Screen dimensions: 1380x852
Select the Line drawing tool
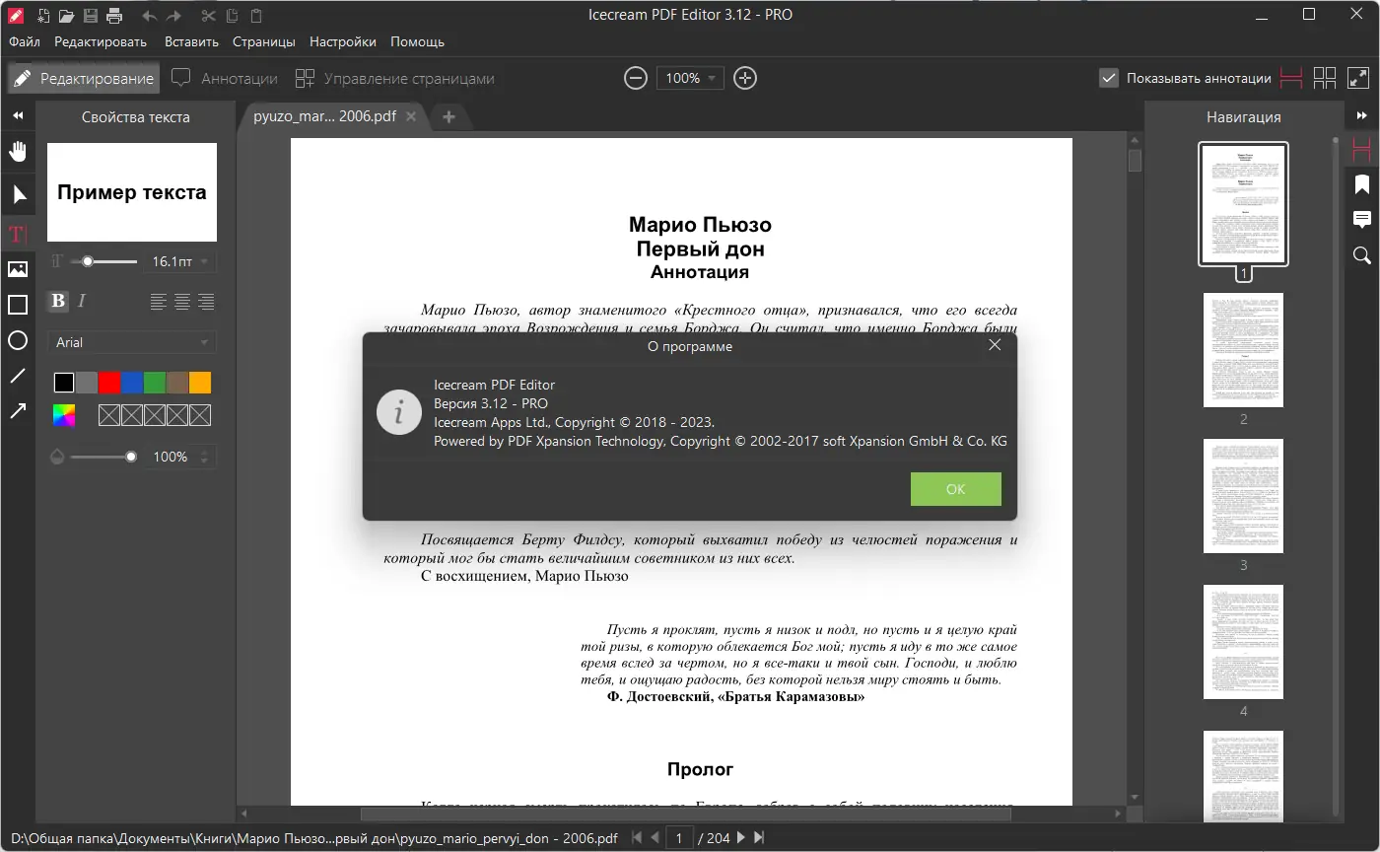tap(18, 376)
